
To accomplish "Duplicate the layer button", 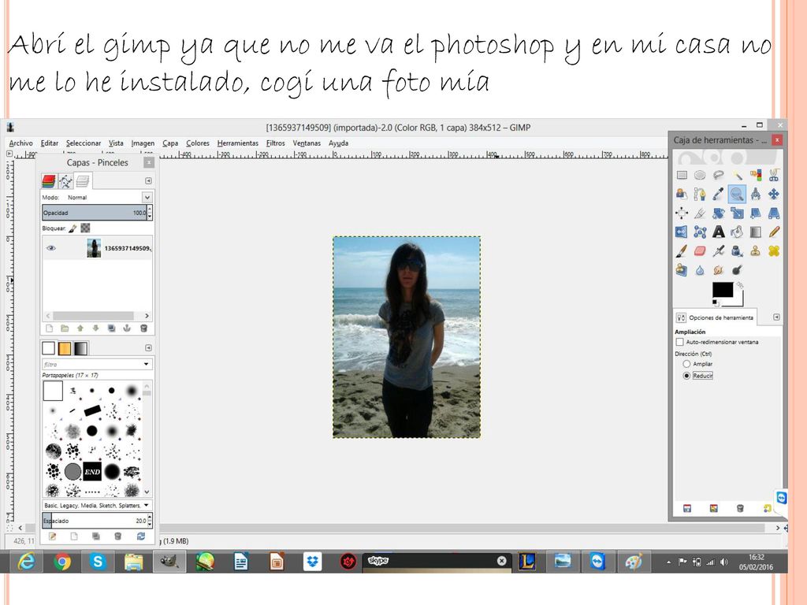I will 111,328.
